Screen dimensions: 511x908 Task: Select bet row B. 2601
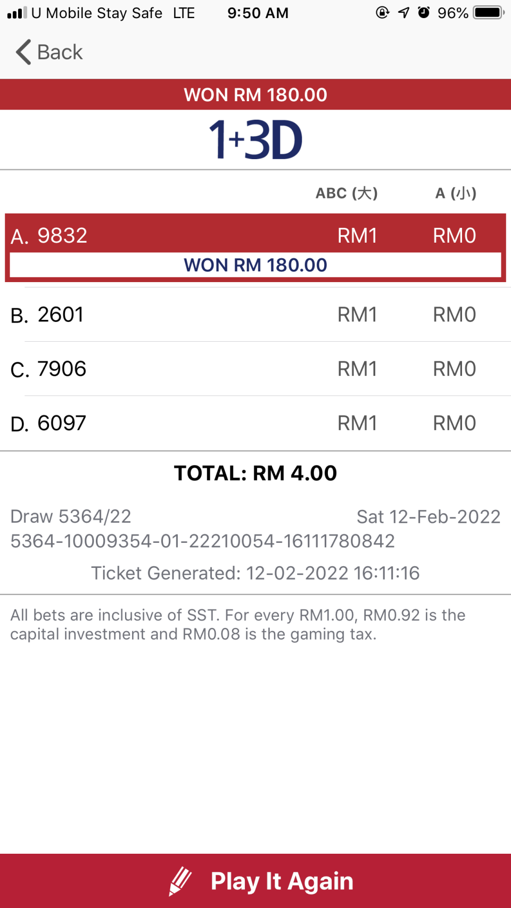256,315
